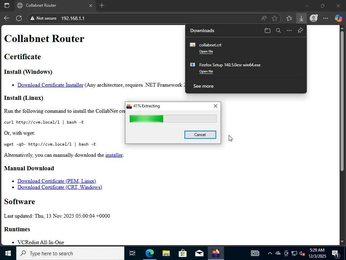This screenshot has height=260, width=346.
Task: Cancel the extraction
Action: tap(200, 135)
